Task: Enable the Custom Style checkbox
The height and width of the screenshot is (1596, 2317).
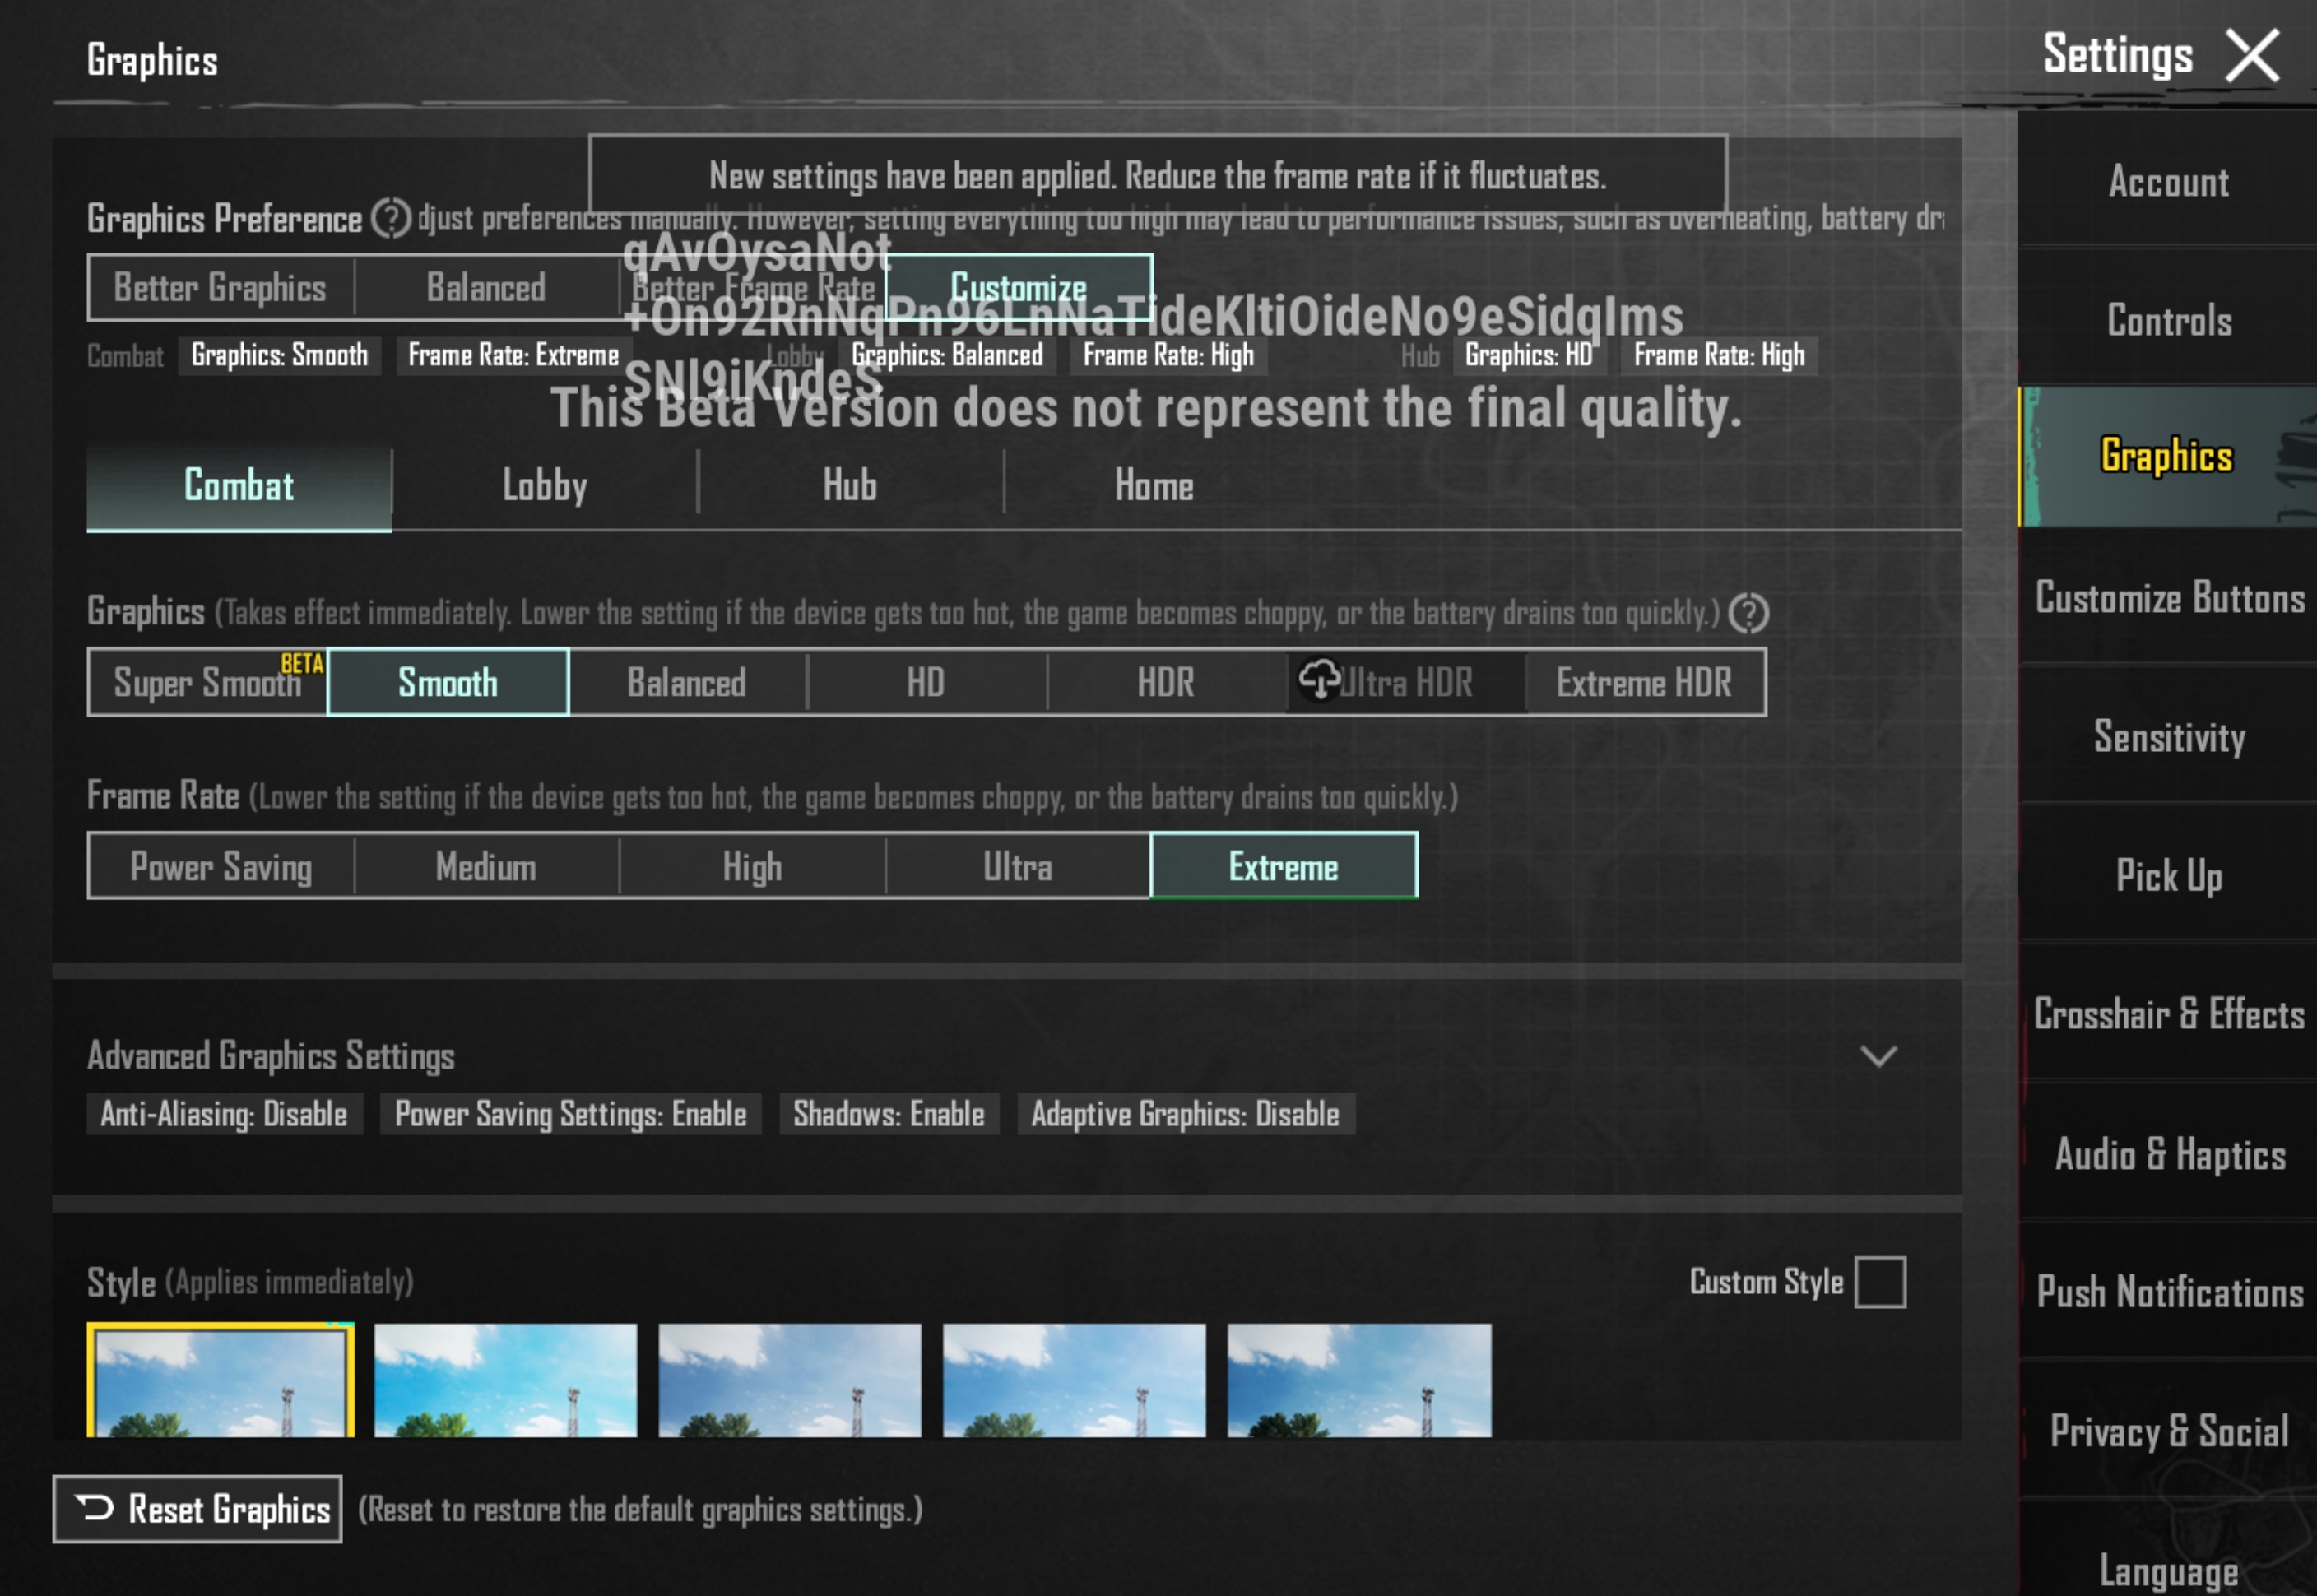Action: [x=1879, y=1282]
